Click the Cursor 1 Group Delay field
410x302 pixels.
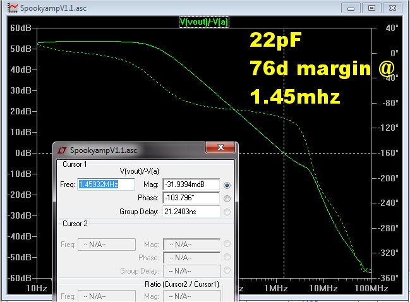[x=191, y=212]
